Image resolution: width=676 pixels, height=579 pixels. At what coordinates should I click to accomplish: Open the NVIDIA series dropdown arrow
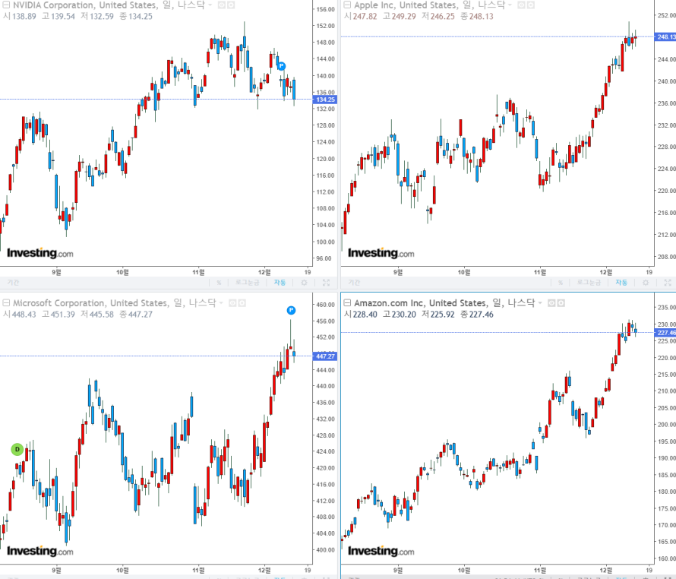(x=210, y=5)
